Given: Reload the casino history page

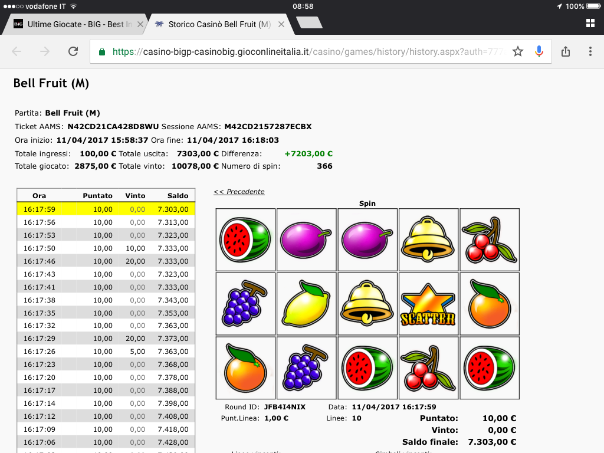Looking at the screenshot, I should click(73, 51).
